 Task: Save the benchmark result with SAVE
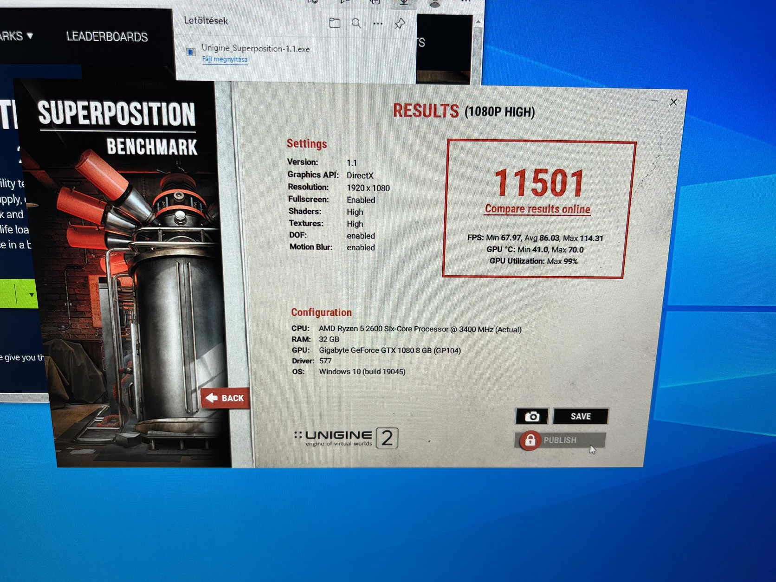pyautogui.click(x=580, y=416)
